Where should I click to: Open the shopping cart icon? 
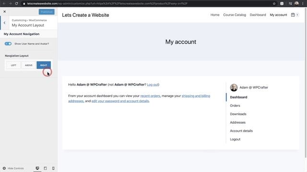[293, 15]
